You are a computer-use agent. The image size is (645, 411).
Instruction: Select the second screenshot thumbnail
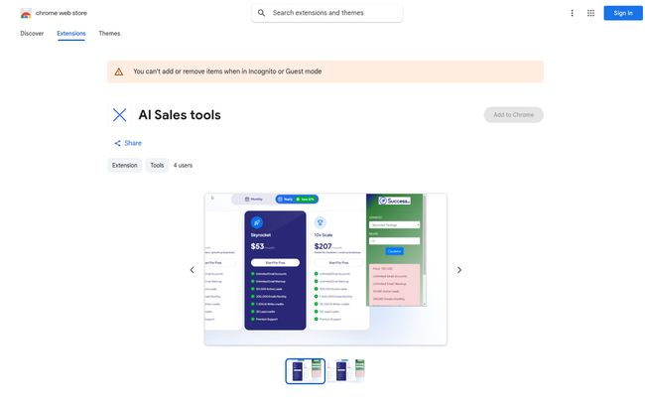[x=345, y=371]
